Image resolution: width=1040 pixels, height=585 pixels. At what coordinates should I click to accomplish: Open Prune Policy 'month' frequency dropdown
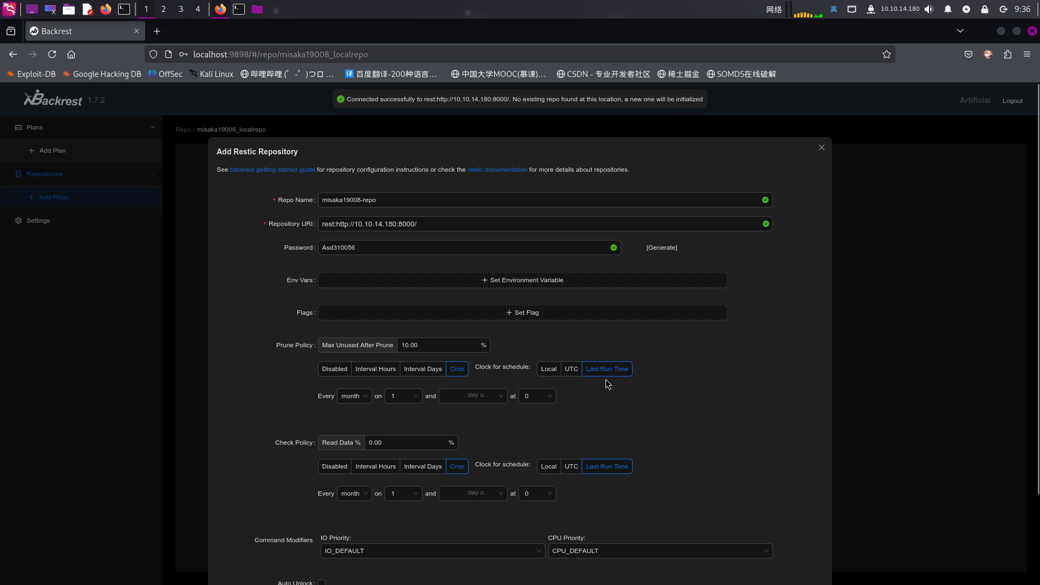point(354,396)
